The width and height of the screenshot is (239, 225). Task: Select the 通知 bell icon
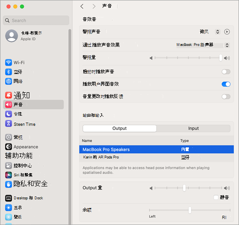[x=8, y=95]
